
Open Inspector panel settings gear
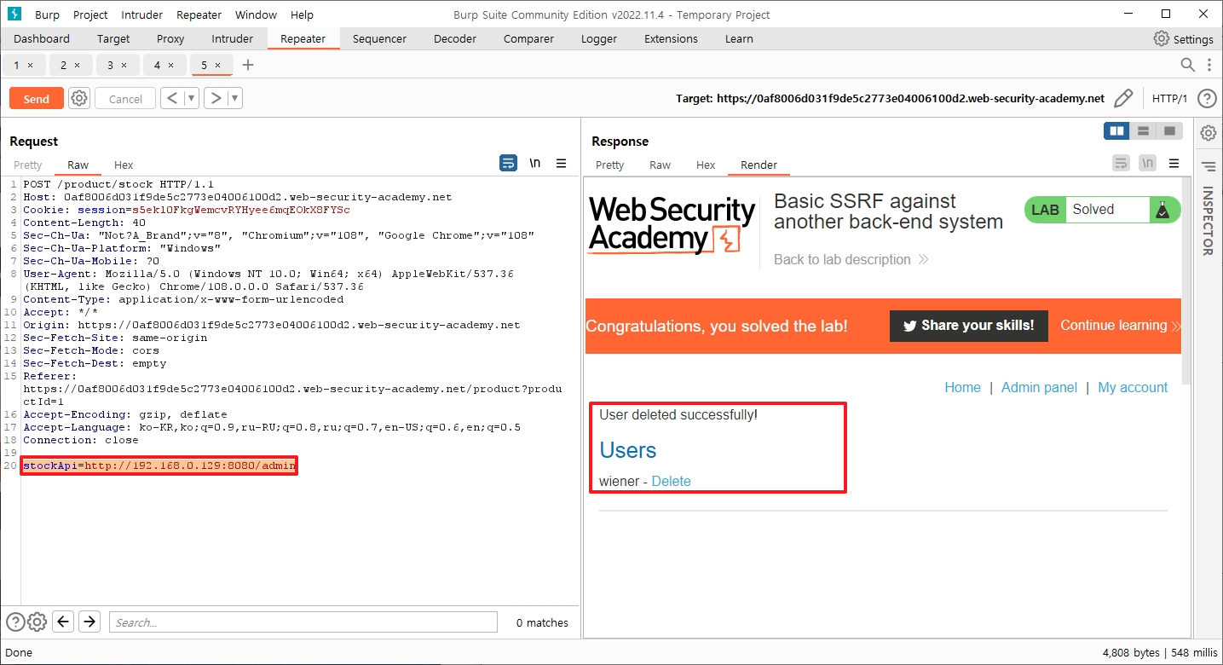[1208, 133]
